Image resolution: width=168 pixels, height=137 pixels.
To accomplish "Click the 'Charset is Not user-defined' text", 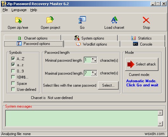I will pyautogui.click(x=52, y=98).
